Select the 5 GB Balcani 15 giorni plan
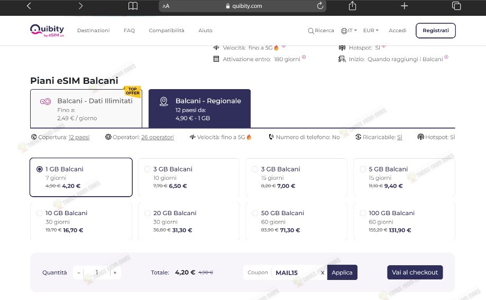The height and width of the screenshot is (300, 486). [404, 177]
